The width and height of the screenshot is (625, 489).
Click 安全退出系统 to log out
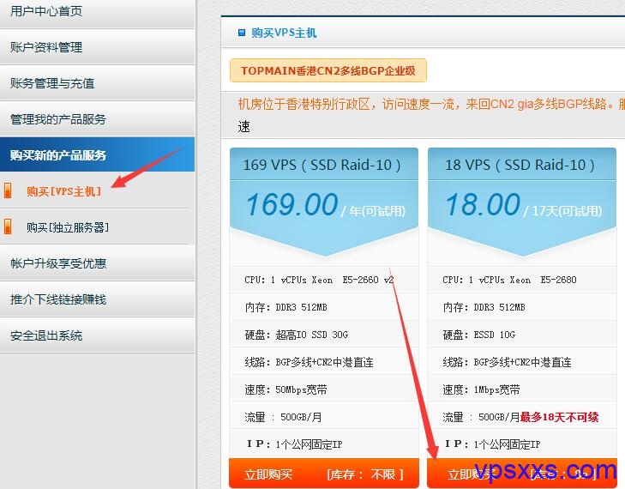pos(46,335)
